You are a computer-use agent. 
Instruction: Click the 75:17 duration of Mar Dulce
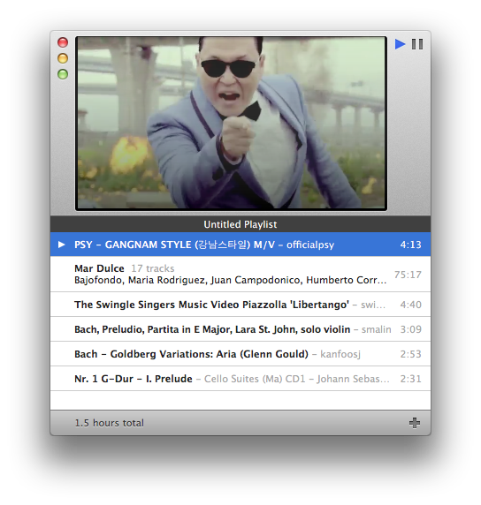(x=408, y=275)
